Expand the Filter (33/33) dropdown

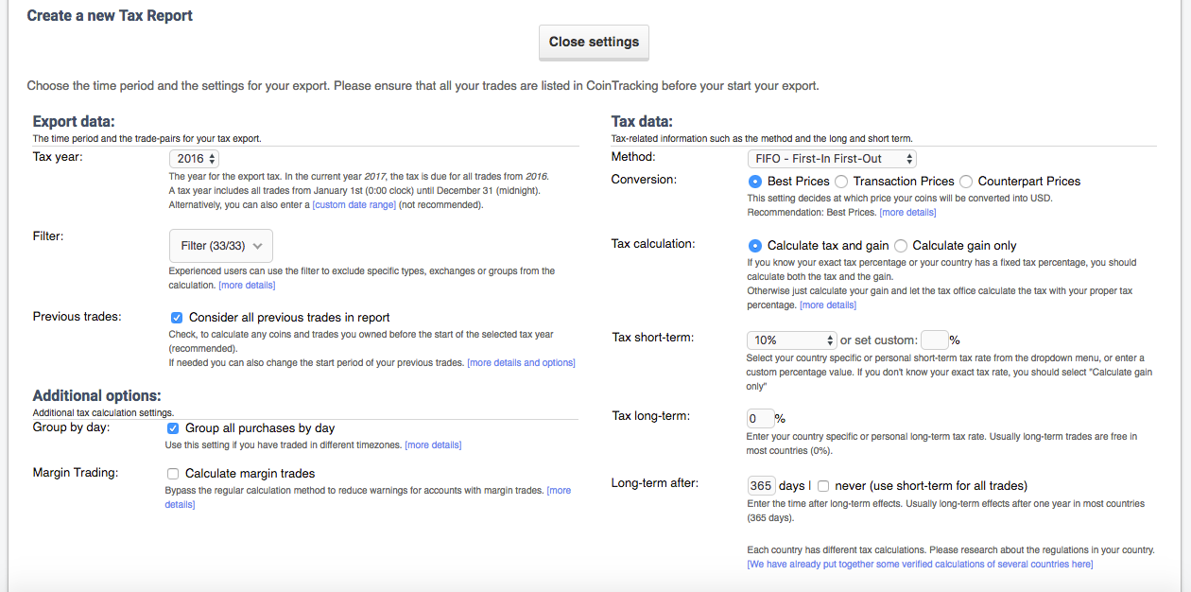[221, 246]
